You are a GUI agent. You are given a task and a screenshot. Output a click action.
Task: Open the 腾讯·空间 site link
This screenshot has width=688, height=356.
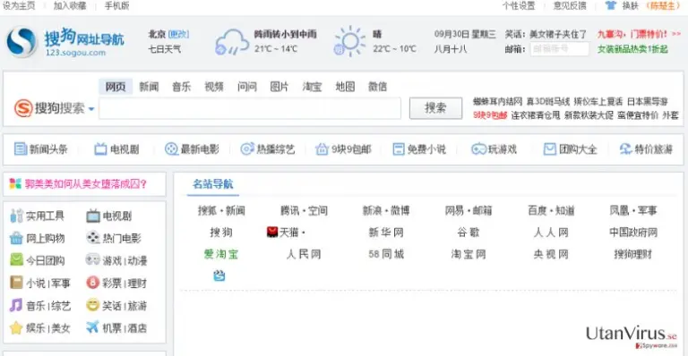(304, 210)
